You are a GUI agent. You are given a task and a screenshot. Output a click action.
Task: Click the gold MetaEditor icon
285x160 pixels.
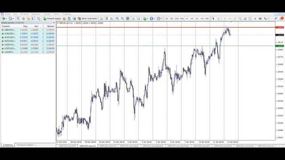[64, 19]
